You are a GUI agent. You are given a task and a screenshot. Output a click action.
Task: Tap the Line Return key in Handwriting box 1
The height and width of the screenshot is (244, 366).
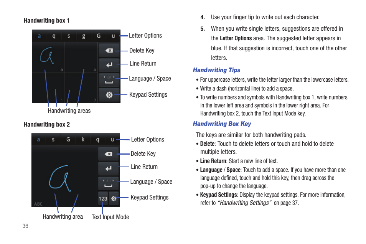[x=109, y=65]
